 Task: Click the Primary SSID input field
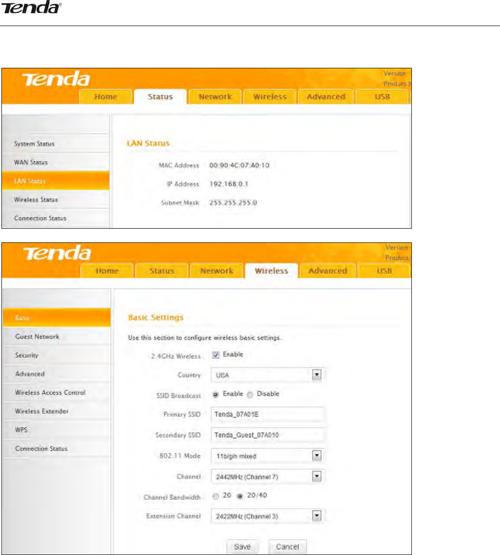click(x=267, y=414)
